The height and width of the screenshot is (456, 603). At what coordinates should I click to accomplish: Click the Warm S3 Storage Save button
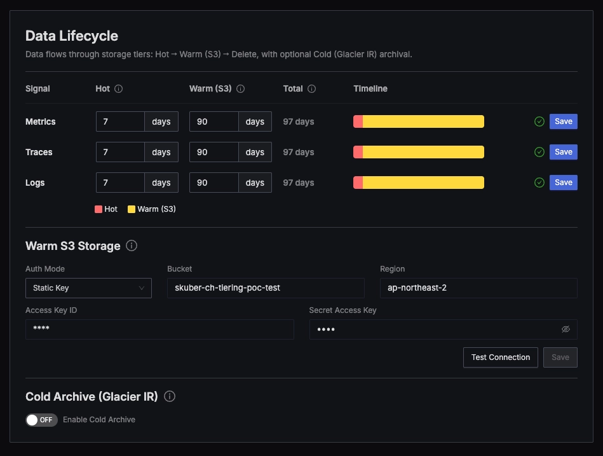(x=560, y=357)
